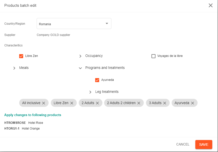This screenshot has width=218, height=152.
Task: Remove the 3 Adults chip
Action: coord(165,103)
